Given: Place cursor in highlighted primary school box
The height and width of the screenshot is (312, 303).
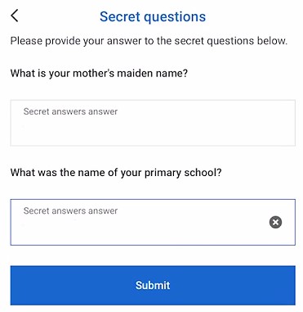Looking at the screenshot, I should pyautogui.click(x=153, y=222).
